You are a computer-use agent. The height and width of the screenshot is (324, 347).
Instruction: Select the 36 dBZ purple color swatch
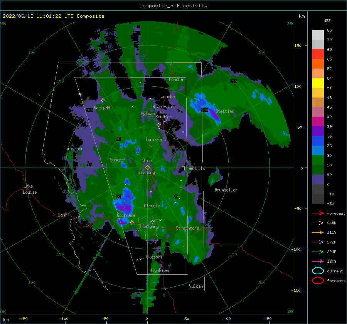(318, 131)
